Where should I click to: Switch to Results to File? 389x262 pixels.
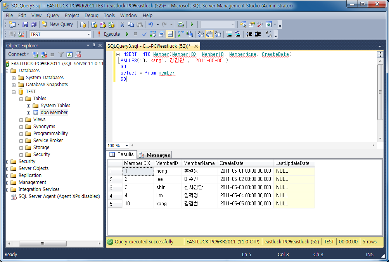218,34
